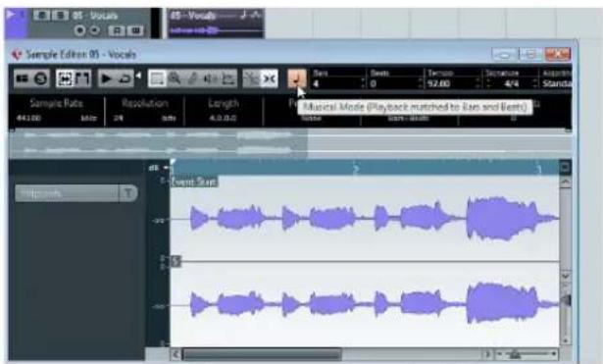Click the Beats value field showing 0
This screenshot has height=364, width=603.
[x=393, y=83]
